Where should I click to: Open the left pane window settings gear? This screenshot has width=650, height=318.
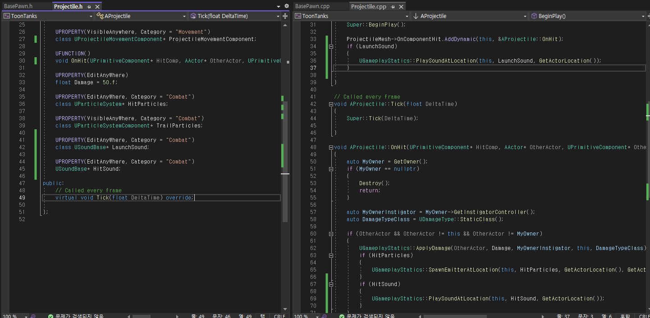click(286, 6)
